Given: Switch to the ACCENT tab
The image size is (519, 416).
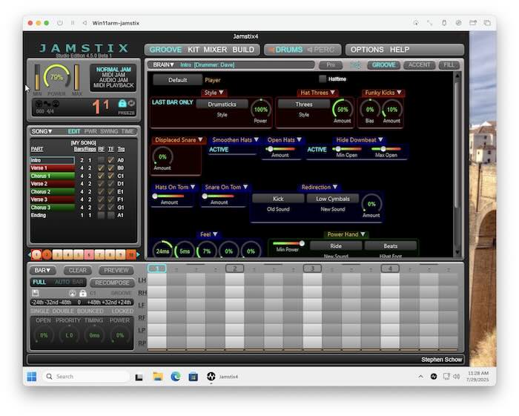Looking at the screenshot, I should (x=419, y=65).
